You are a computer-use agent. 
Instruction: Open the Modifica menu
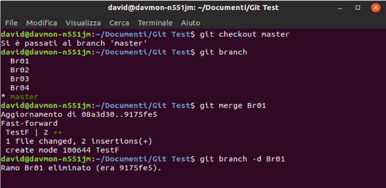click(41, 23)
